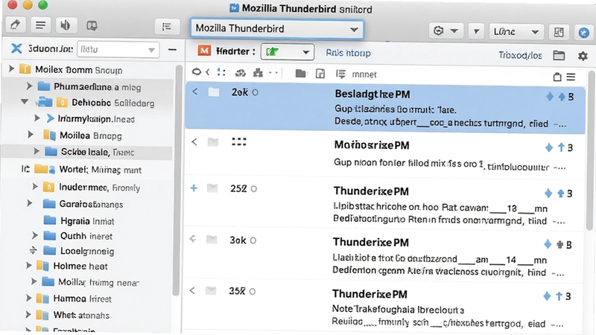Click the Rnis htonp link
This screenshot has height=335, width=596.
coord(348,53)
